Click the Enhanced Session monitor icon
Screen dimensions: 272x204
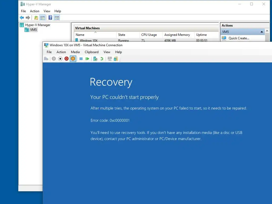coord(110,59)
